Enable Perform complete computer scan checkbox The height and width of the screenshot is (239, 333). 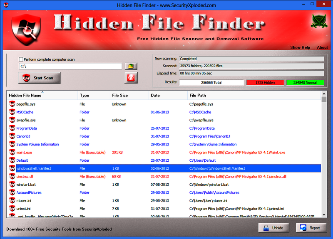(21, 59)
